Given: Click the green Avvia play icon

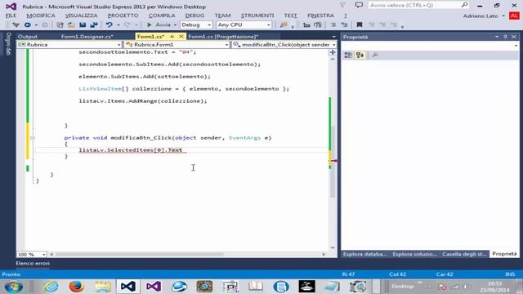Looking at the screenshot, I should coord(150,24).
